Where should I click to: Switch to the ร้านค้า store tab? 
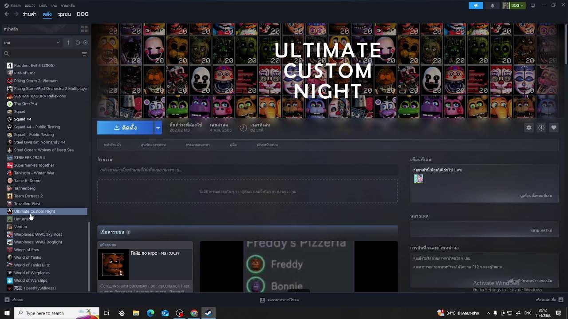point(30,14)
